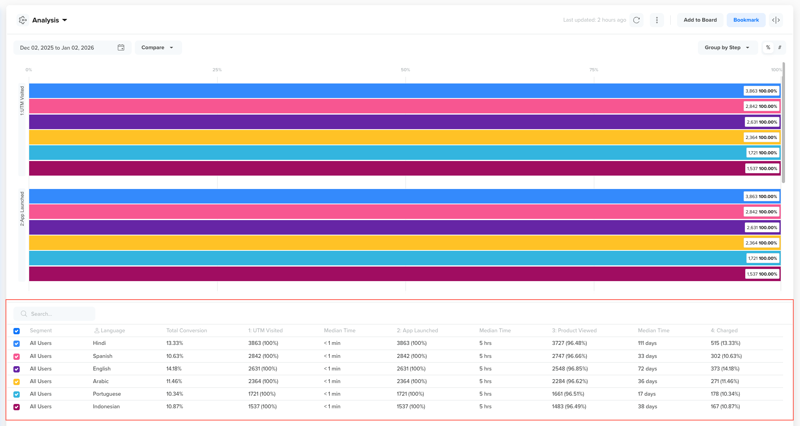The width and height of the screenshot is (800, 426).
Task: Toggle the Spanish segment checkbox
Action: [17, 356]
